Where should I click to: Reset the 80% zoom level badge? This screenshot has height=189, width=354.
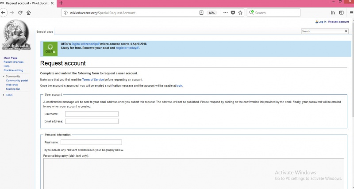coord(212,13)
